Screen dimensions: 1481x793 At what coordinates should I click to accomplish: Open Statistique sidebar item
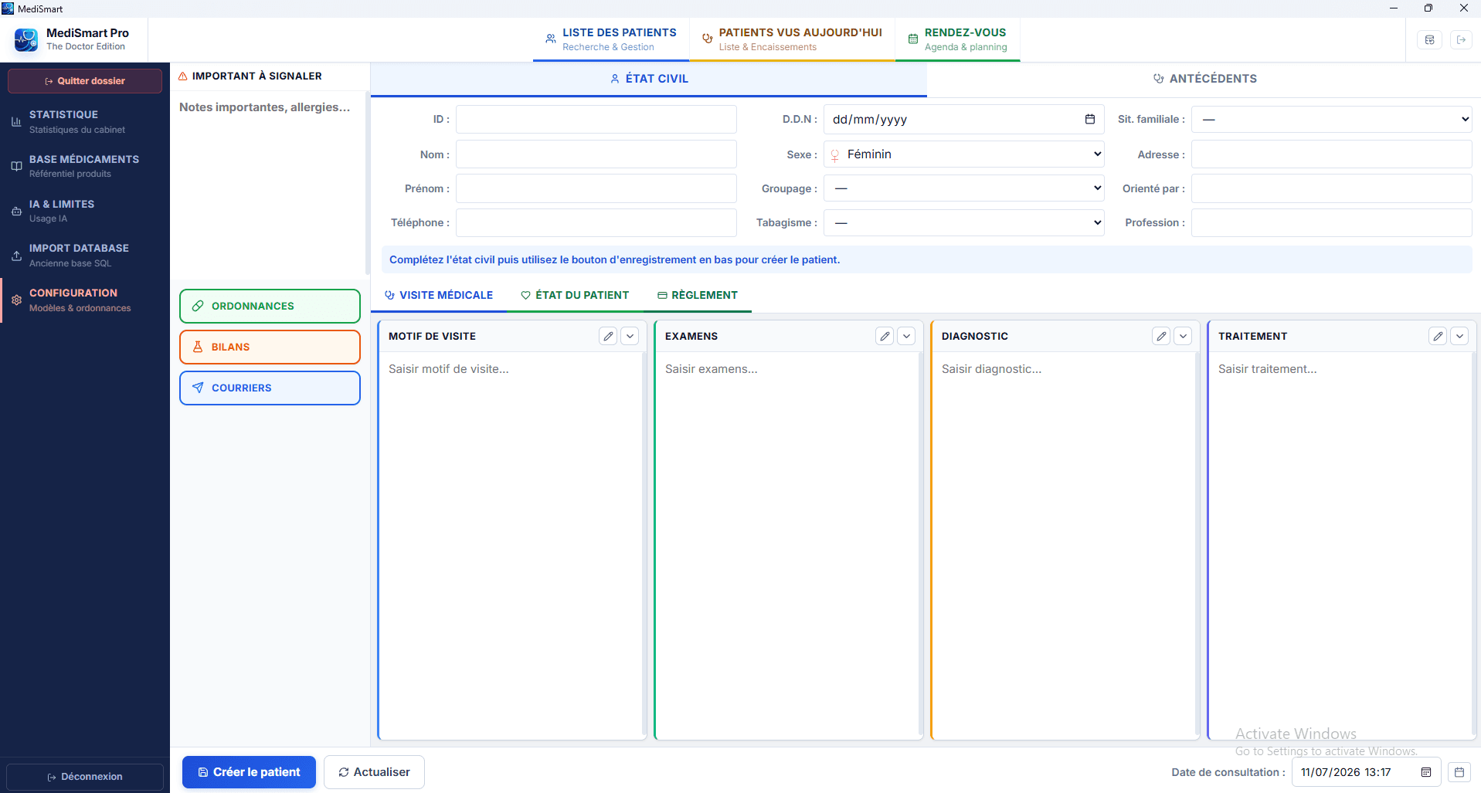pos(85,122)
